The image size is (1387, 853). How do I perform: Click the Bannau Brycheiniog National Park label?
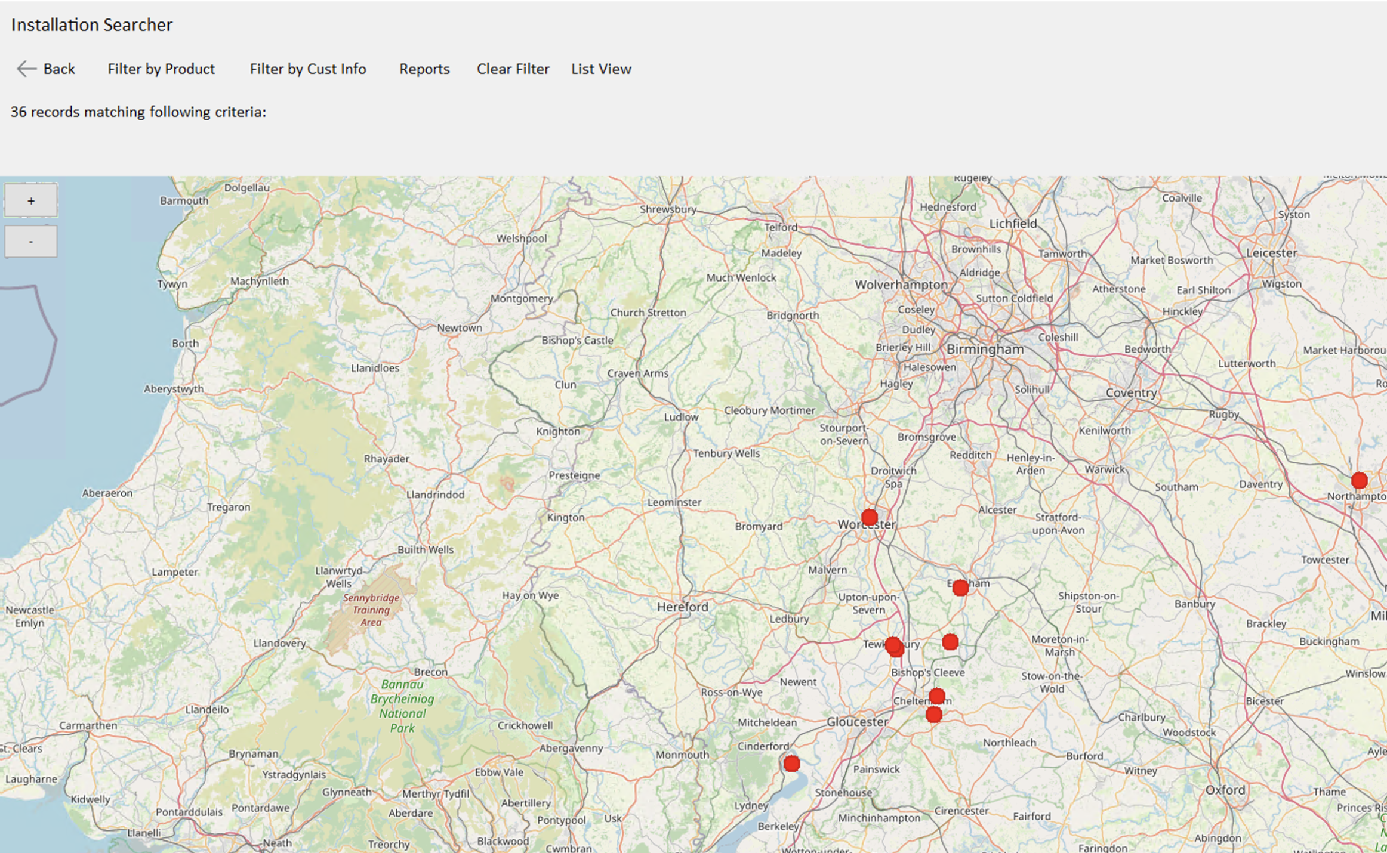(x=402, y=706)
